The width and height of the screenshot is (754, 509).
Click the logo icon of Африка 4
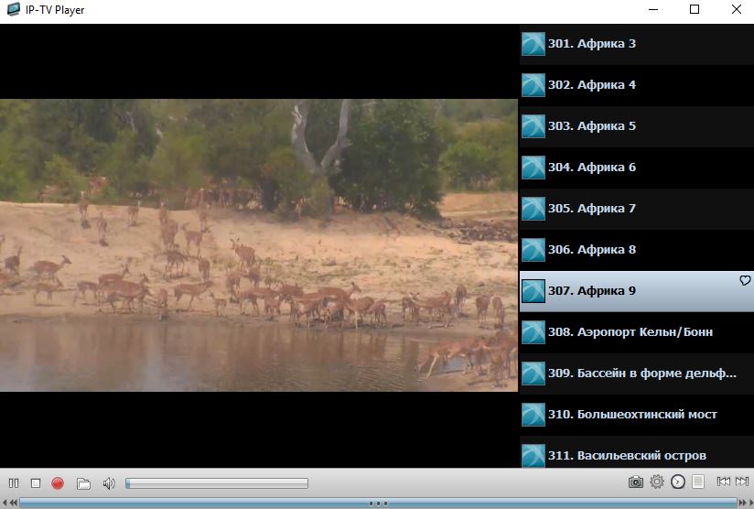[x=533, y=85]
